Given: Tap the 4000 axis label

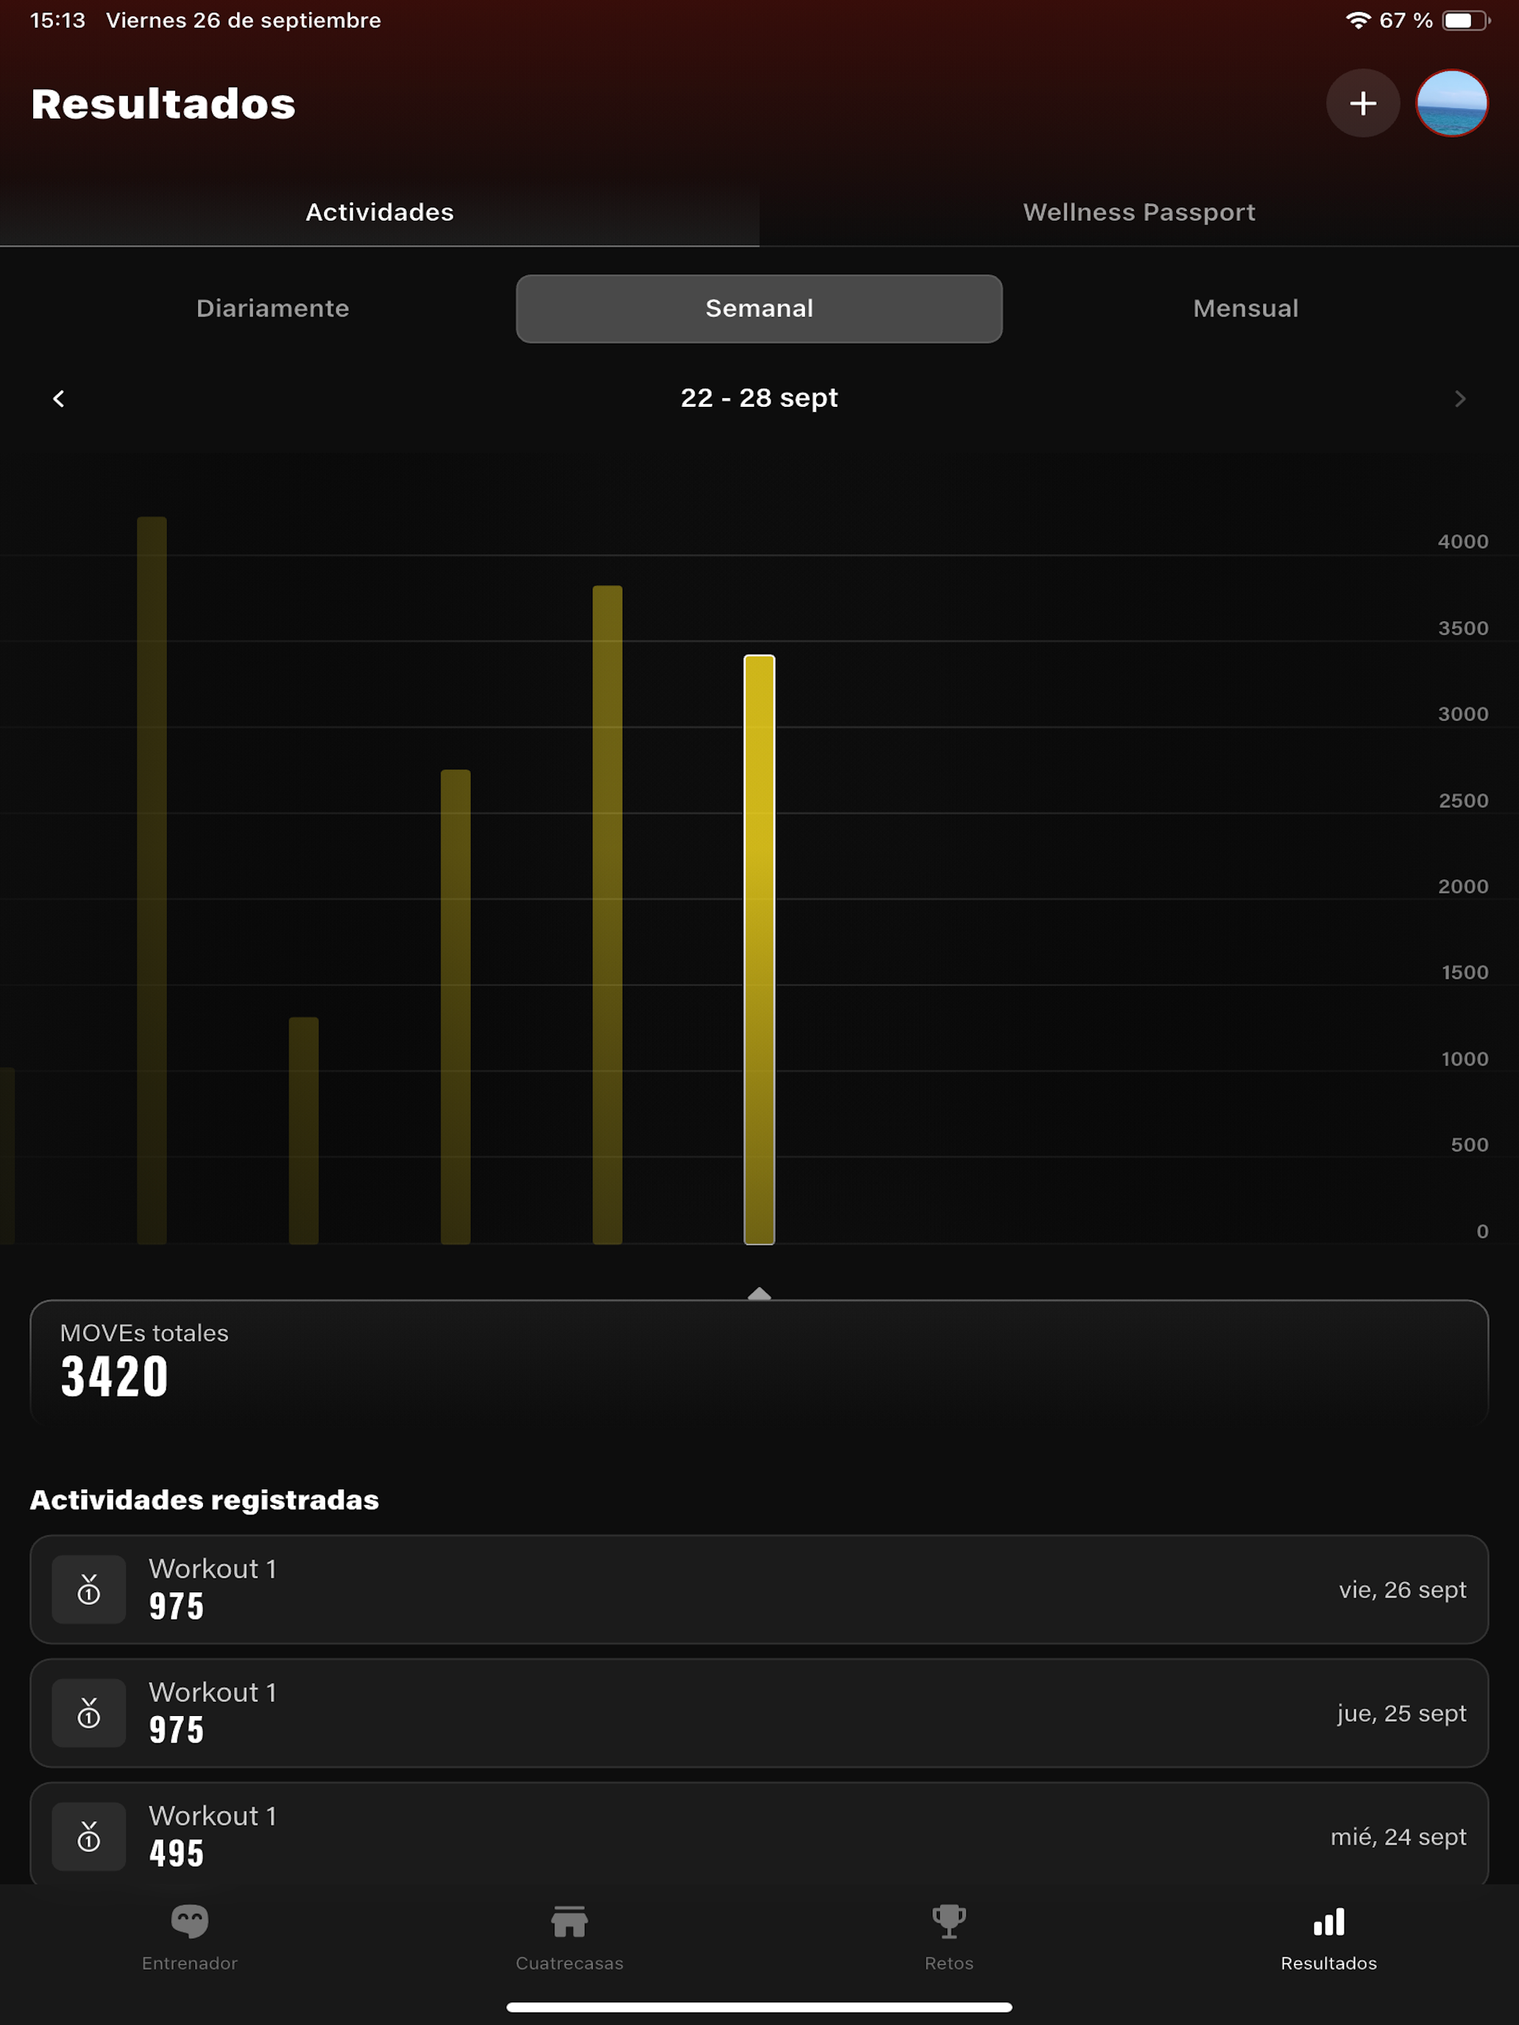Looking at the screenshot, I should 1462,541.
